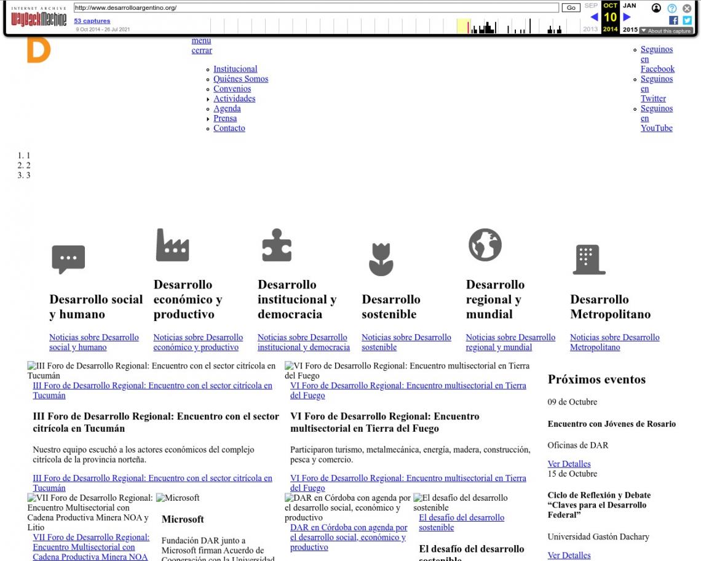Open the Wayback user account icon
701x561 pixels.
[x=656, y=8]
